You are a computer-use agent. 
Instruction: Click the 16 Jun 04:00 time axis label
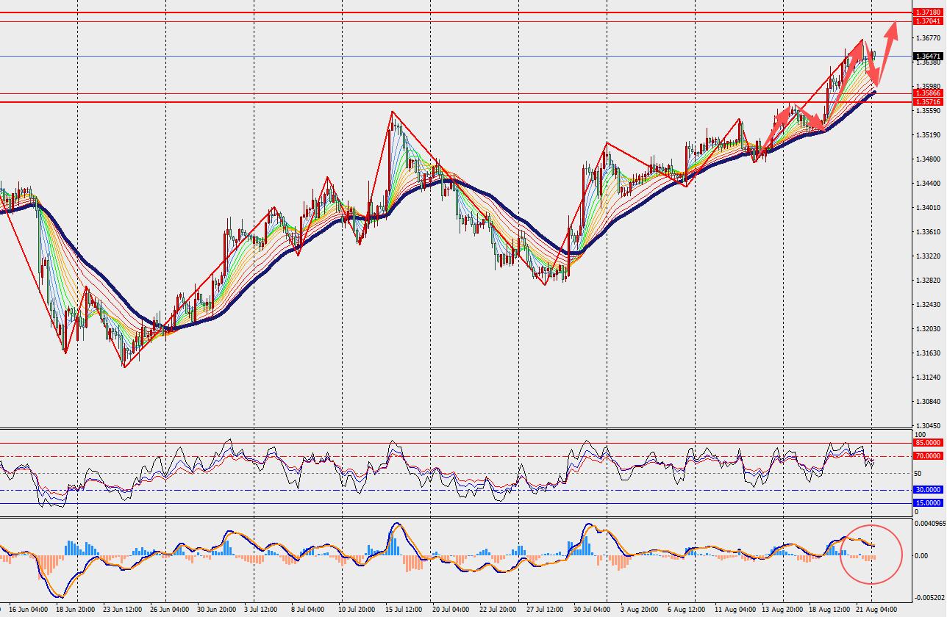[x=28, y=609]
